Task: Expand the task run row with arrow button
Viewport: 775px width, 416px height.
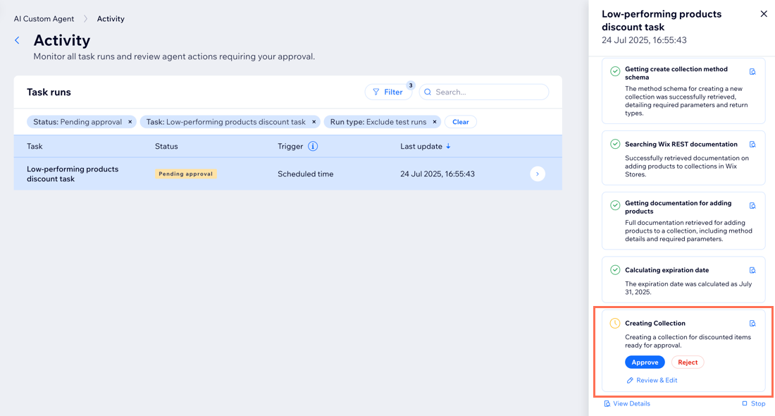Action: click(x=538, y=174)
